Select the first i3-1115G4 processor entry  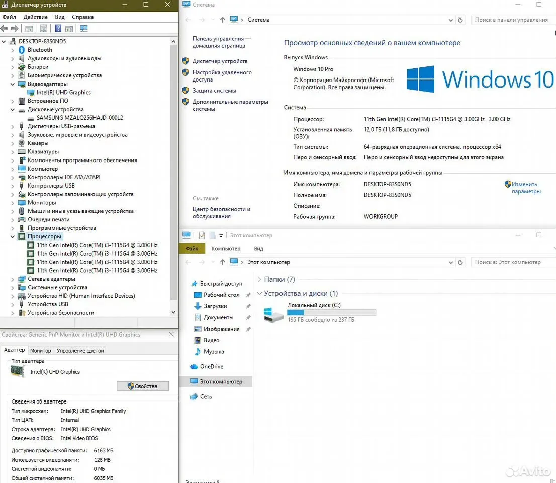pyautogui.click(x=97, y=245)
